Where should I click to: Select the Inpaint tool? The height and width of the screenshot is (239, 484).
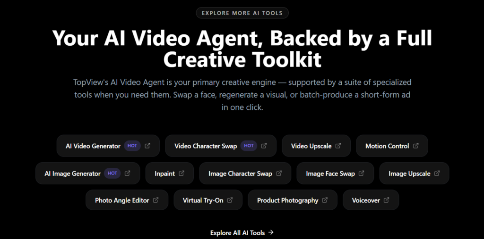170,173
